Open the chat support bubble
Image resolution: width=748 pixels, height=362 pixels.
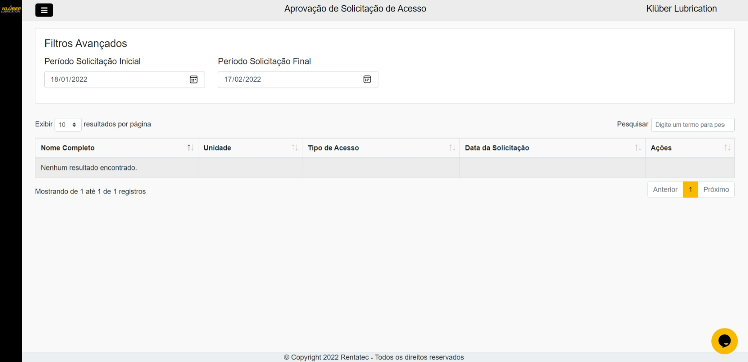[724, 341]
